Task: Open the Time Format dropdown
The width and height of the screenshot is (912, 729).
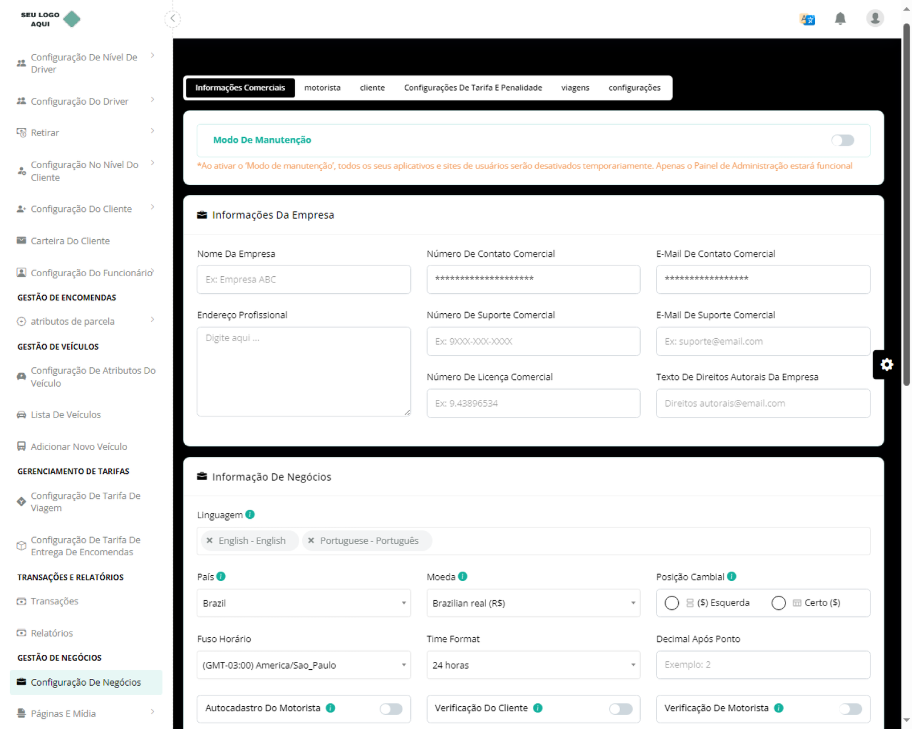Action: click(x=533, y=665)
